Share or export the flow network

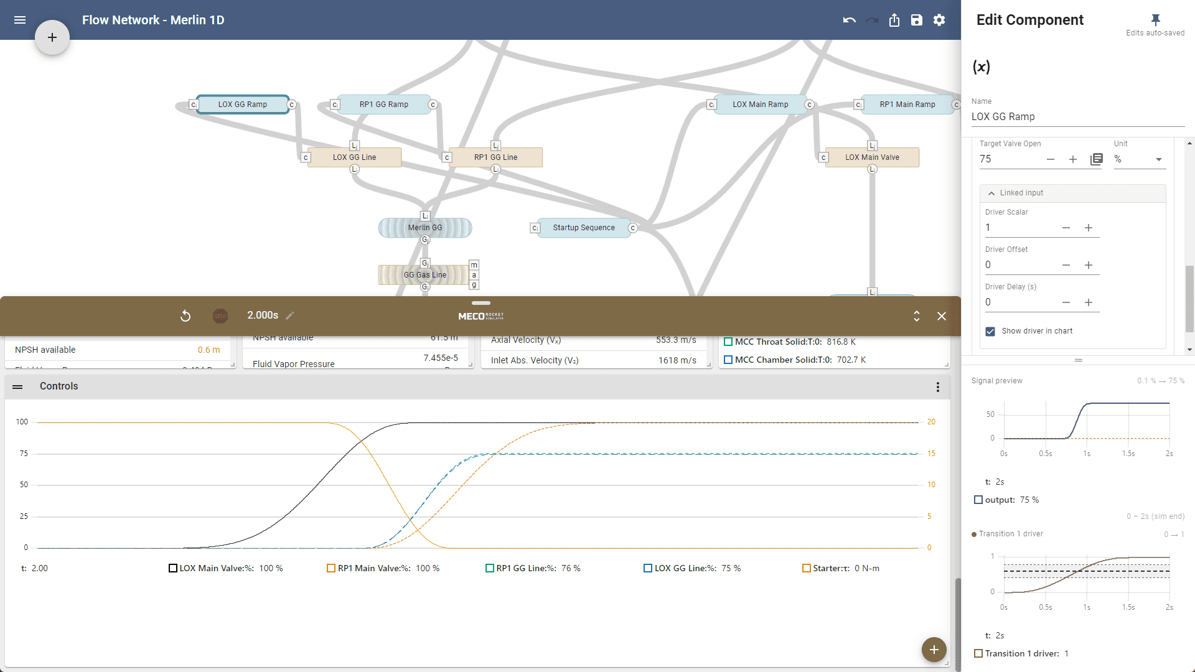coord(894,20)
